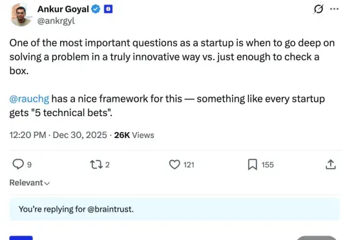349x240 pixels.
Task: Click the share upload icon
Action: [x=330, y=165]
